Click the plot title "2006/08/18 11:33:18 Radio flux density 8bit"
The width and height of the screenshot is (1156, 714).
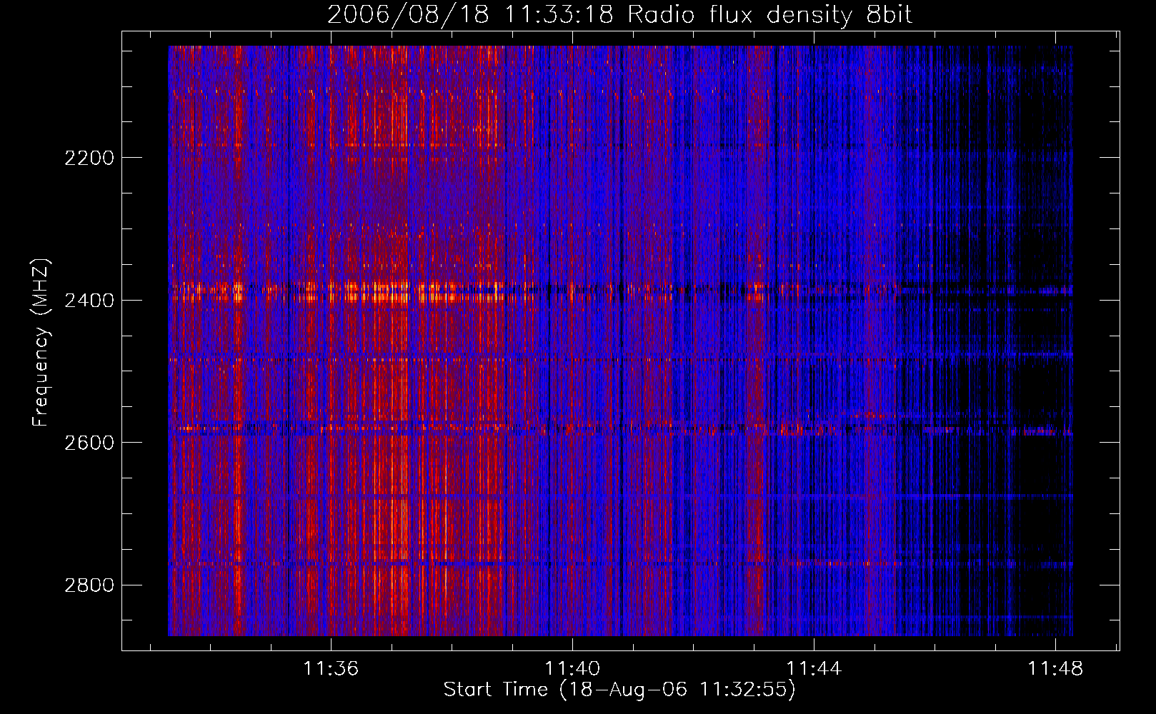point(619,14)
